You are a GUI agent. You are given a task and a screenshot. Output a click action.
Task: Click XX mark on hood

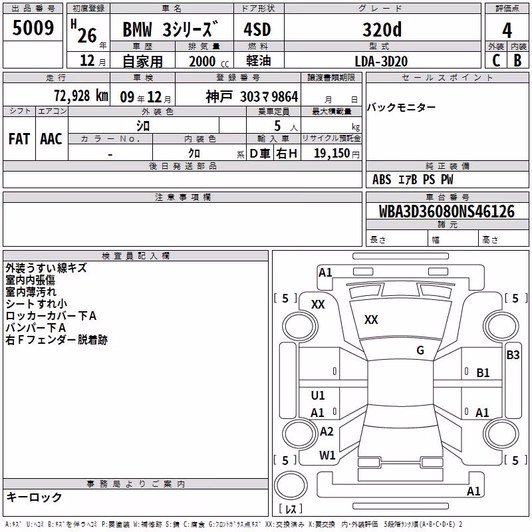pyautogui.click(x=371, y=320)
